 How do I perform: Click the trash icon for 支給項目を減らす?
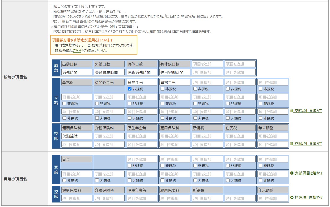[292, 111]
